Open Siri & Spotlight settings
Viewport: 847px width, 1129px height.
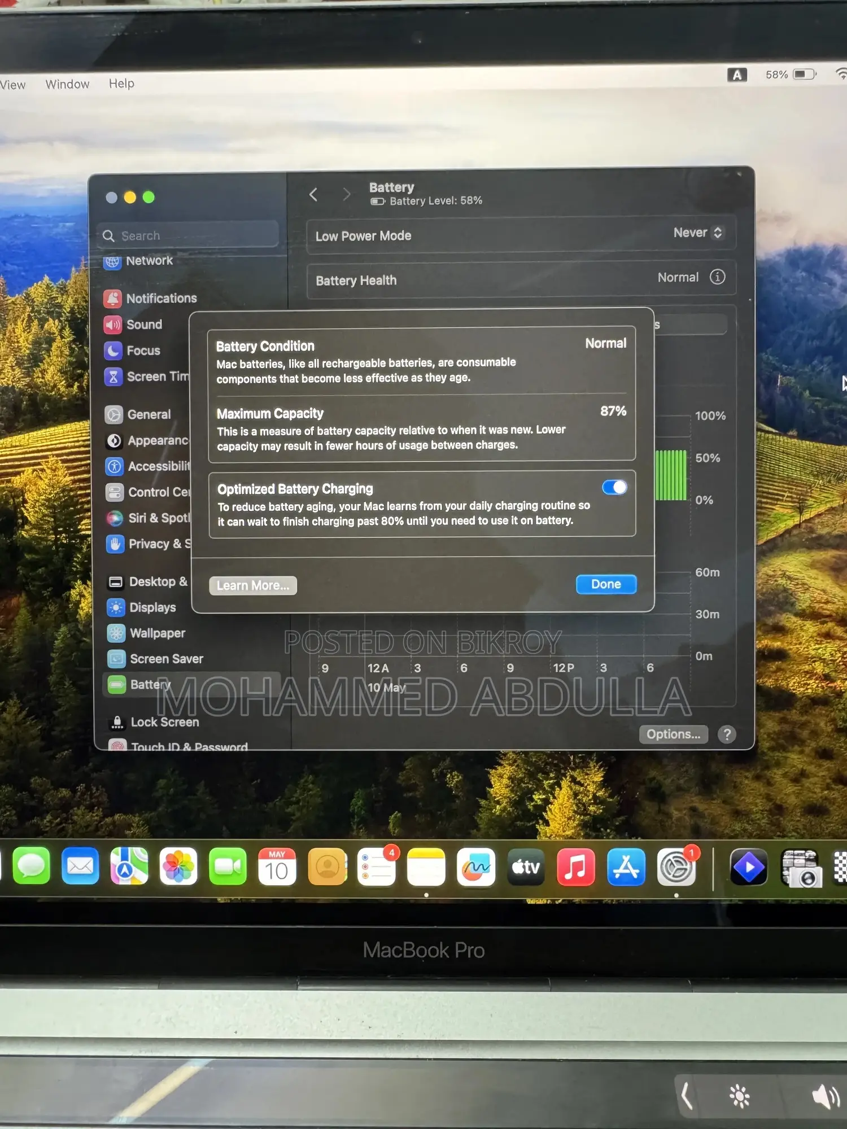149,518
